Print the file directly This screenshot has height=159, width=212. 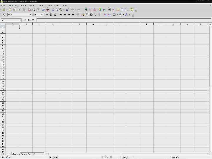pos(34,10)
